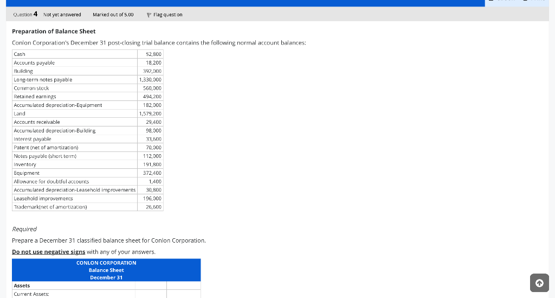The width and height of the screenshot is (555, 298).
Task: Click 'Accumulated depreciation-Leasehold improvements' label
Action: (x=75, y=191)
